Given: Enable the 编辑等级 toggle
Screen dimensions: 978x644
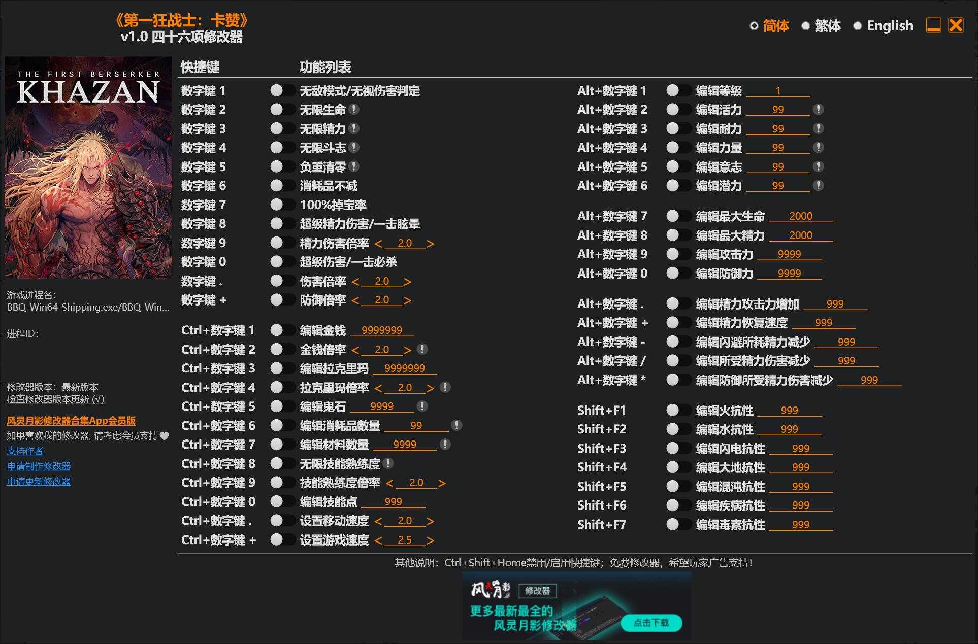Looking at the screenshot, I should (678, 91).
